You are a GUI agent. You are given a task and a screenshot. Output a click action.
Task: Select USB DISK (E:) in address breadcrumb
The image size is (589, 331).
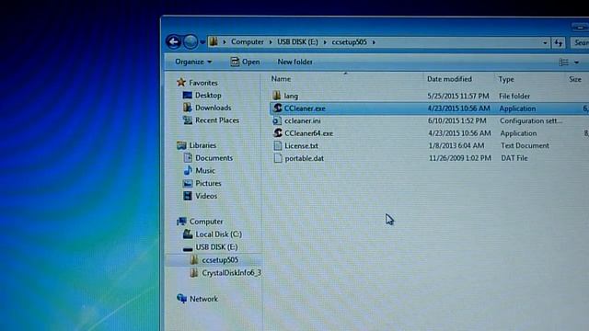[297, 41]
